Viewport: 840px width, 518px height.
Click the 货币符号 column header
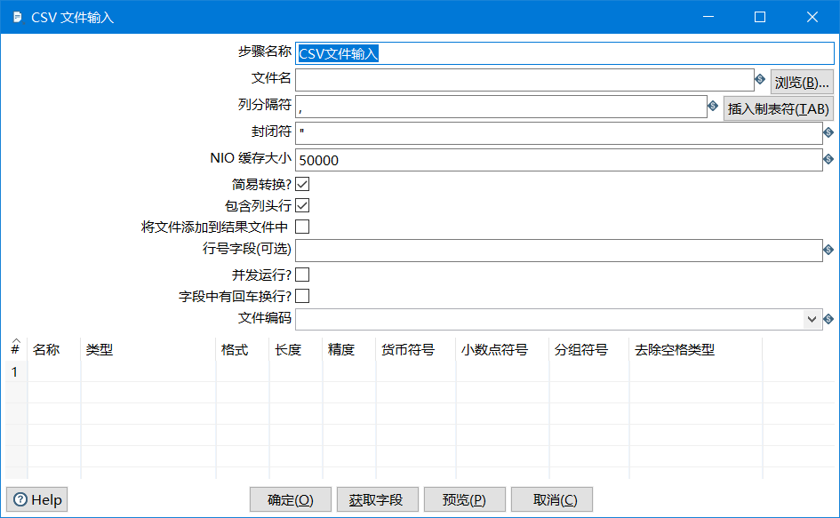coord(416,350)
